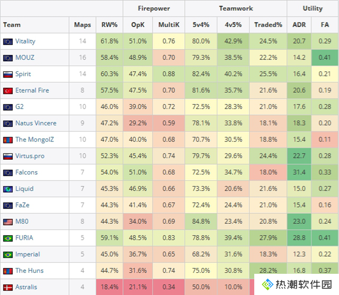Open the G2 team link

coord(19,107)
